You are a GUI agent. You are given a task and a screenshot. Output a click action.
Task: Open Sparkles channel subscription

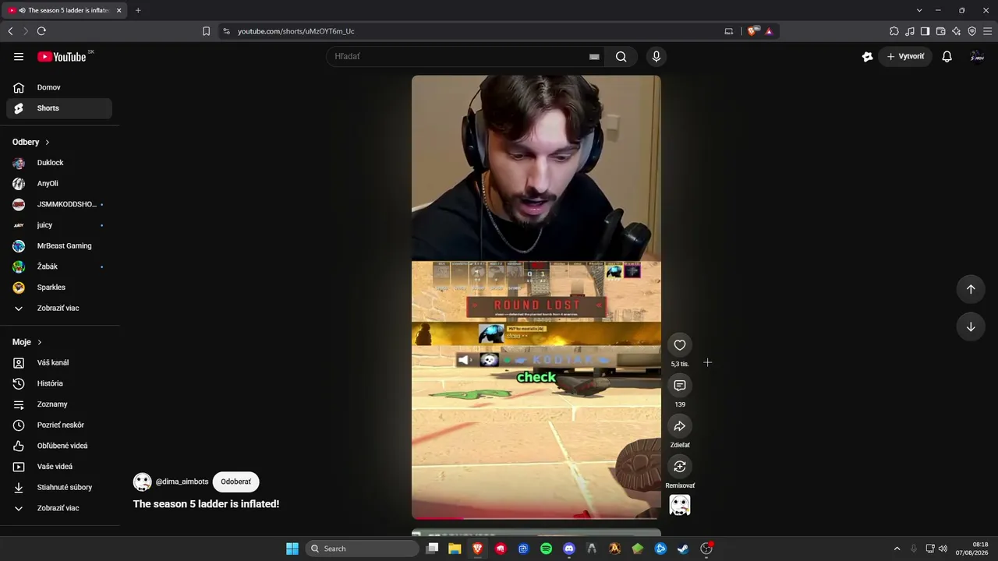point(59,288)
